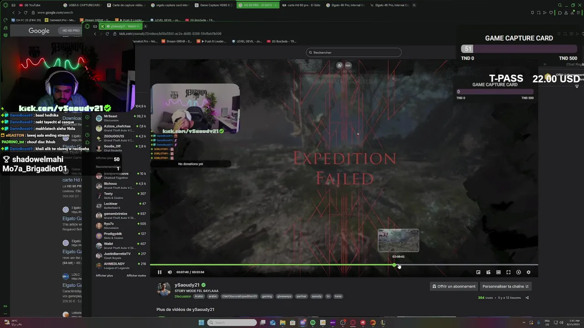Select the ClairObscureExpedition33 tag

[239, 296]
